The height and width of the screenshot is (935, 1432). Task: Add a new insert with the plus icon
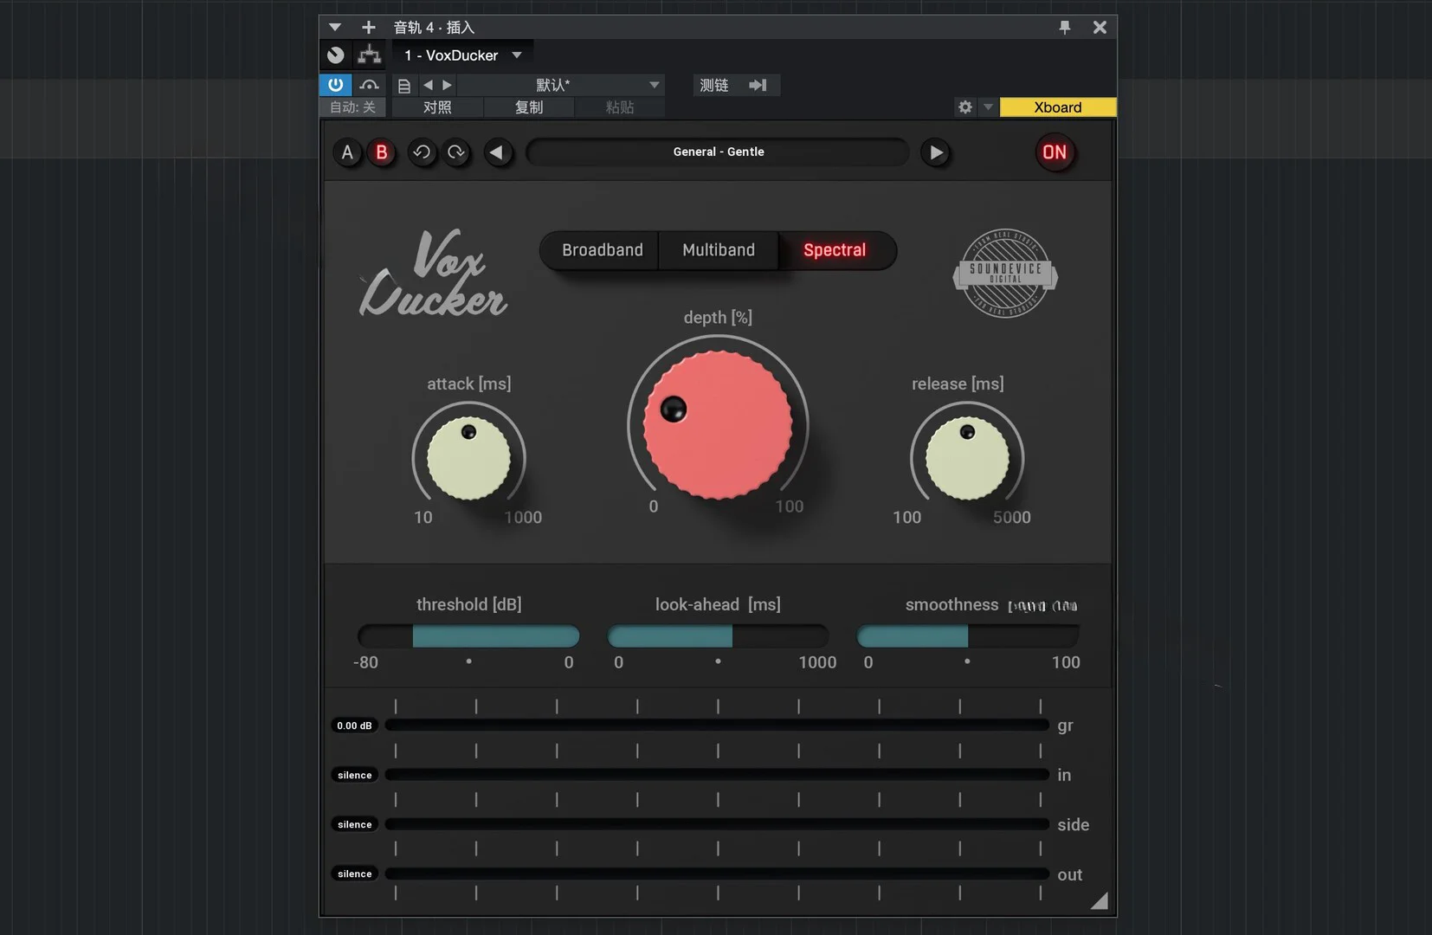[368, 28]
